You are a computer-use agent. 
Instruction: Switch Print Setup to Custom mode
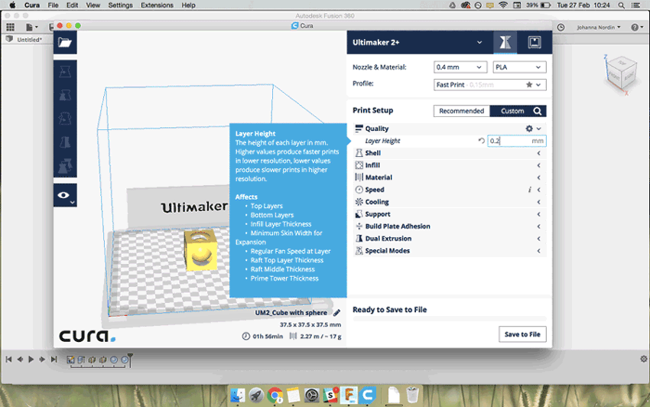click(512, 111)
